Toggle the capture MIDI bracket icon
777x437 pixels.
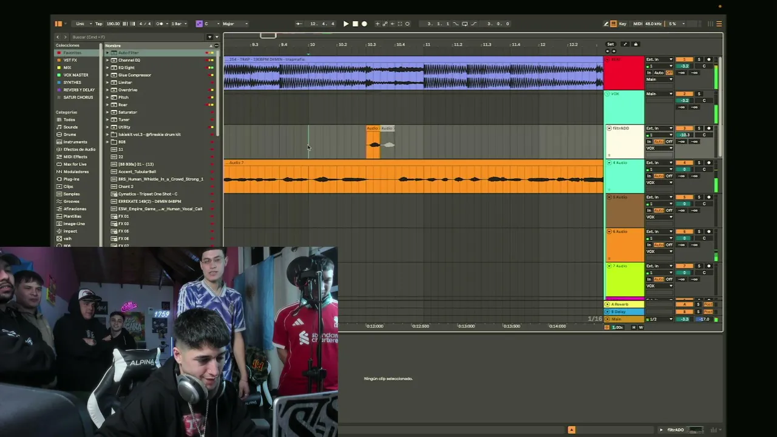[399, 24]
